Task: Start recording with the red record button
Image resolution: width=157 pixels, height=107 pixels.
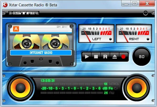Action: [x=123, y=57]
